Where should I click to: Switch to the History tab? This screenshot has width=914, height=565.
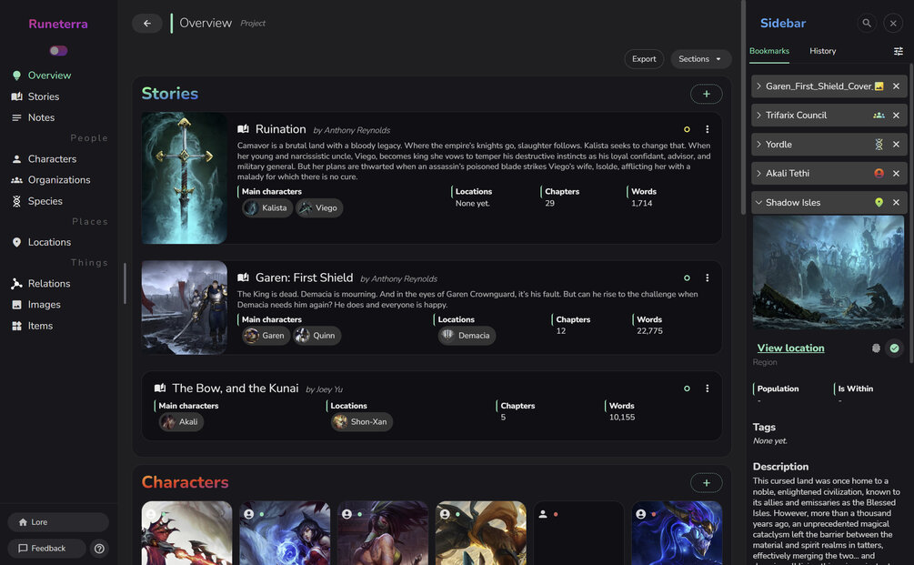[822, 51]
